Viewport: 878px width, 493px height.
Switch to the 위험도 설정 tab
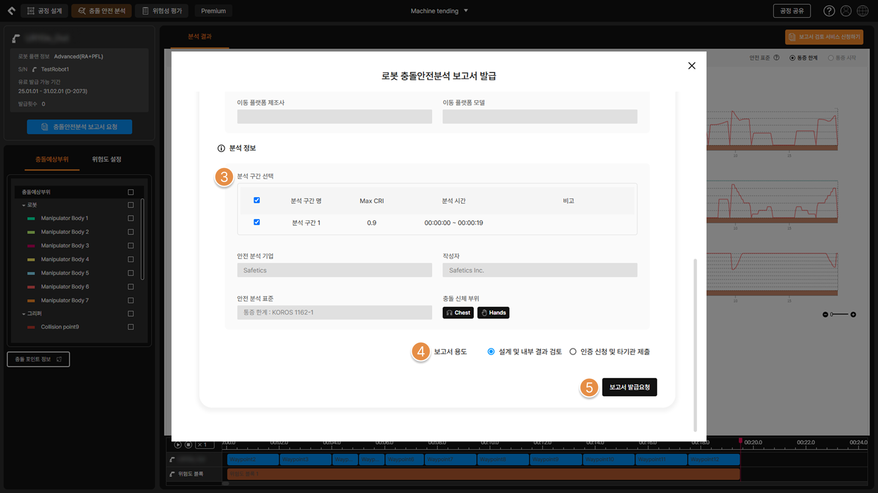click(x=107, y=159)
